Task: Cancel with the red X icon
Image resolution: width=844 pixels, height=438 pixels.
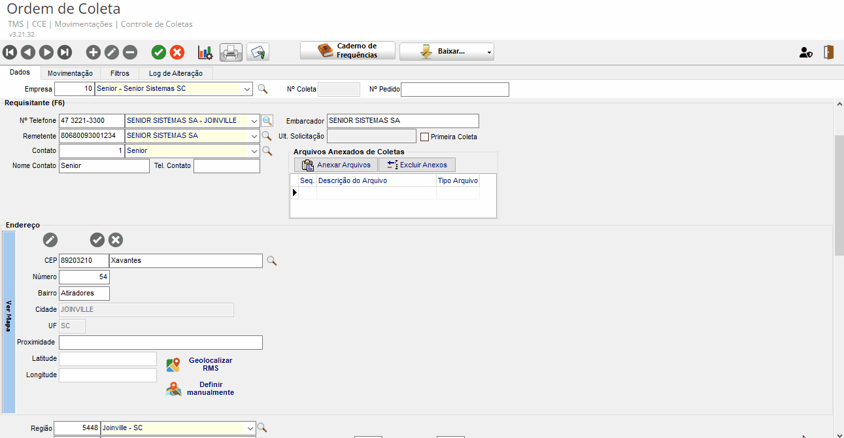Action: click(177, 52)
